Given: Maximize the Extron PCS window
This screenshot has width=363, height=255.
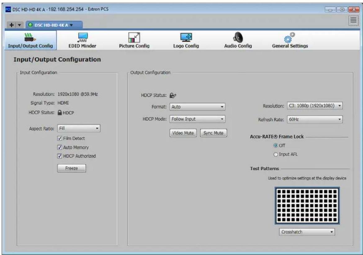Looking at the screenshot, I should [342, 10].
